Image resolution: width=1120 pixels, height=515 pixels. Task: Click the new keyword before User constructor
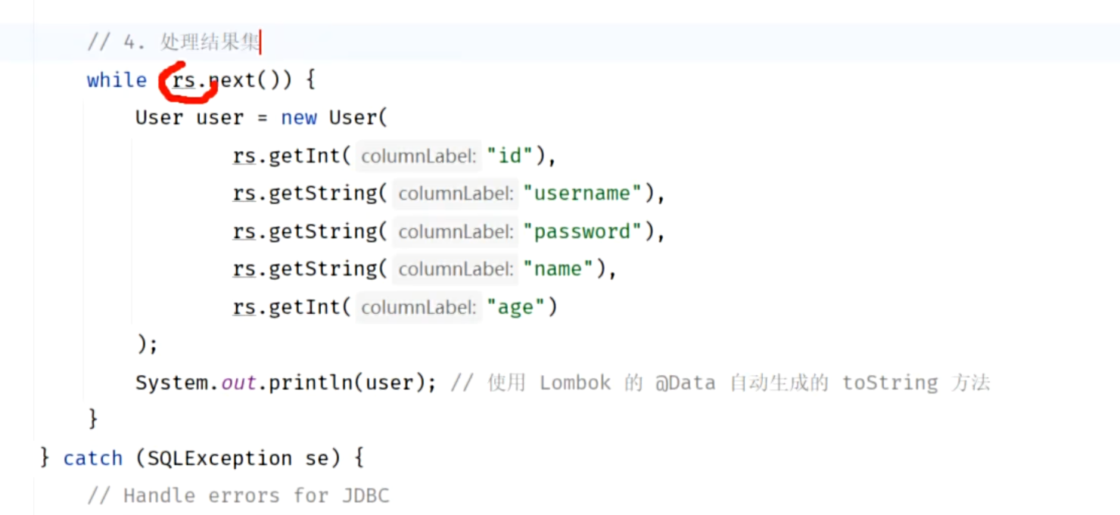298,118
